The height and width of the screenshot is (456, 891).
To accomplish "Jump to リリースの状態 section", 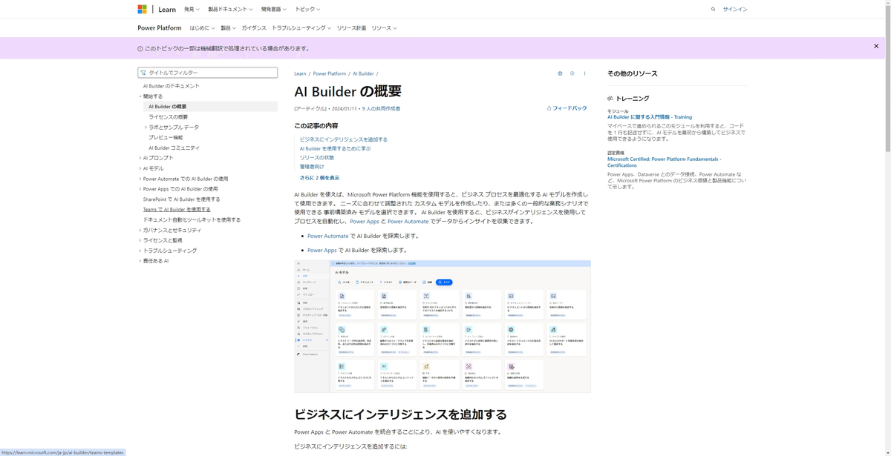I will point(317,158).
